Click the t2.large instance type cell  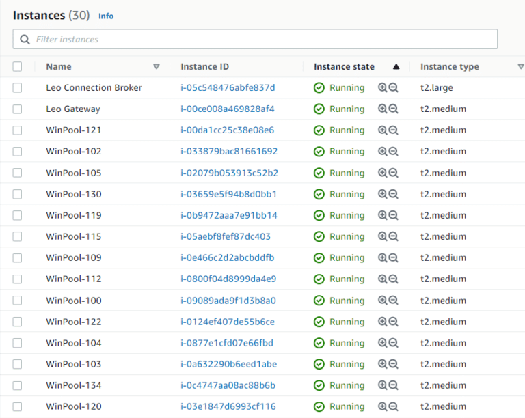437,87
